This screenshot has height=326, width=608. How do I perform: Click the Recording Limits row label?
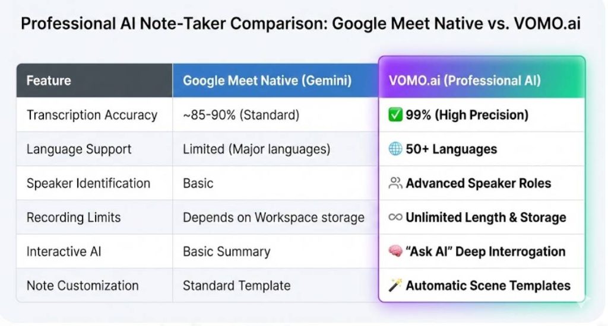click(74, 218)
